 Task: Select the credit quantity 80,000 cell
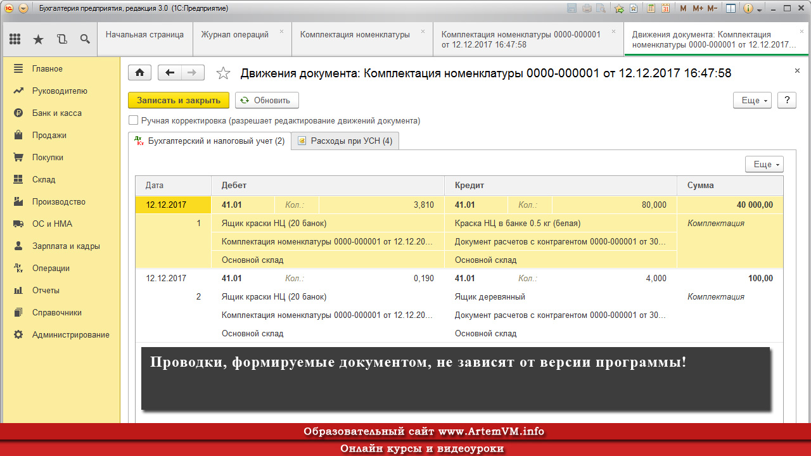[614, 205]
